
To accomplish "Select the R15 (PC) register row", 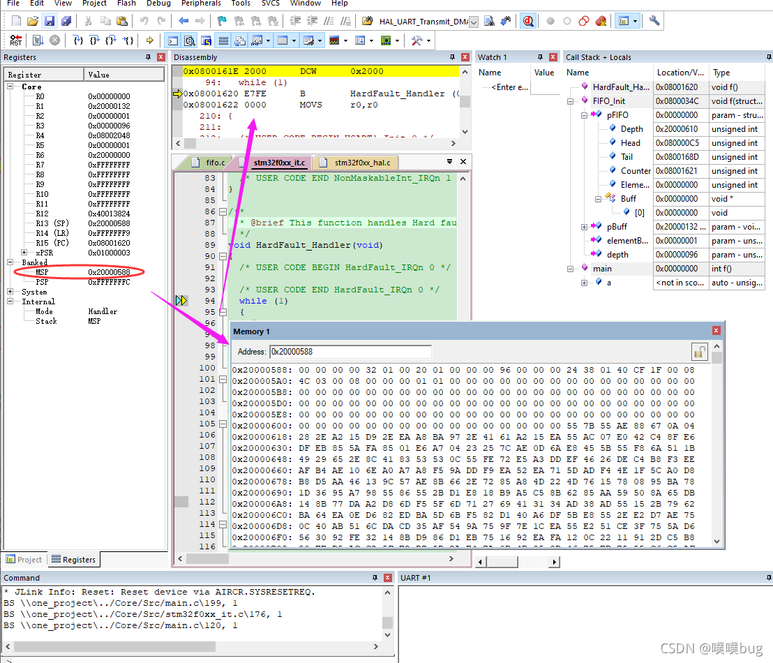I will point(84,243).
